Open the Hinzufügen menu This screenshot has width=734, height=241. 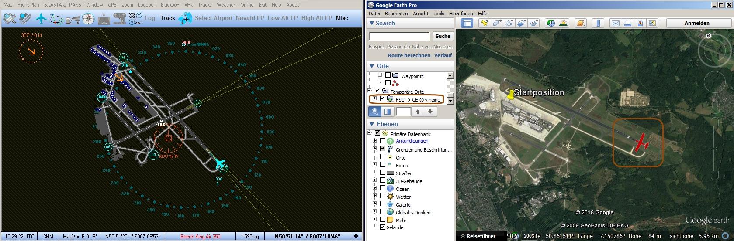pyautogui.click(x=460, y=14)
